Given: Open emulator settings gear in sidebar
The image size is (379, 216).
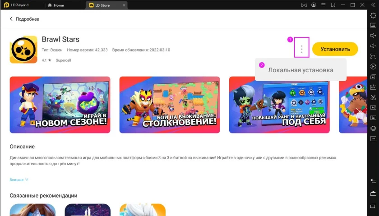Looking at the screenshot, I should (373, 15).
